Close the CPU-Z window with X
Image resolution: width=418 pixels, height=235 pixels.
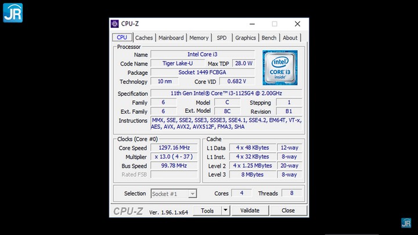(297, 24)
